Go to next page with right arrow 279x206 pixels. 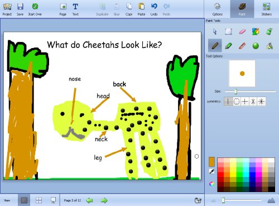point(104,200)
